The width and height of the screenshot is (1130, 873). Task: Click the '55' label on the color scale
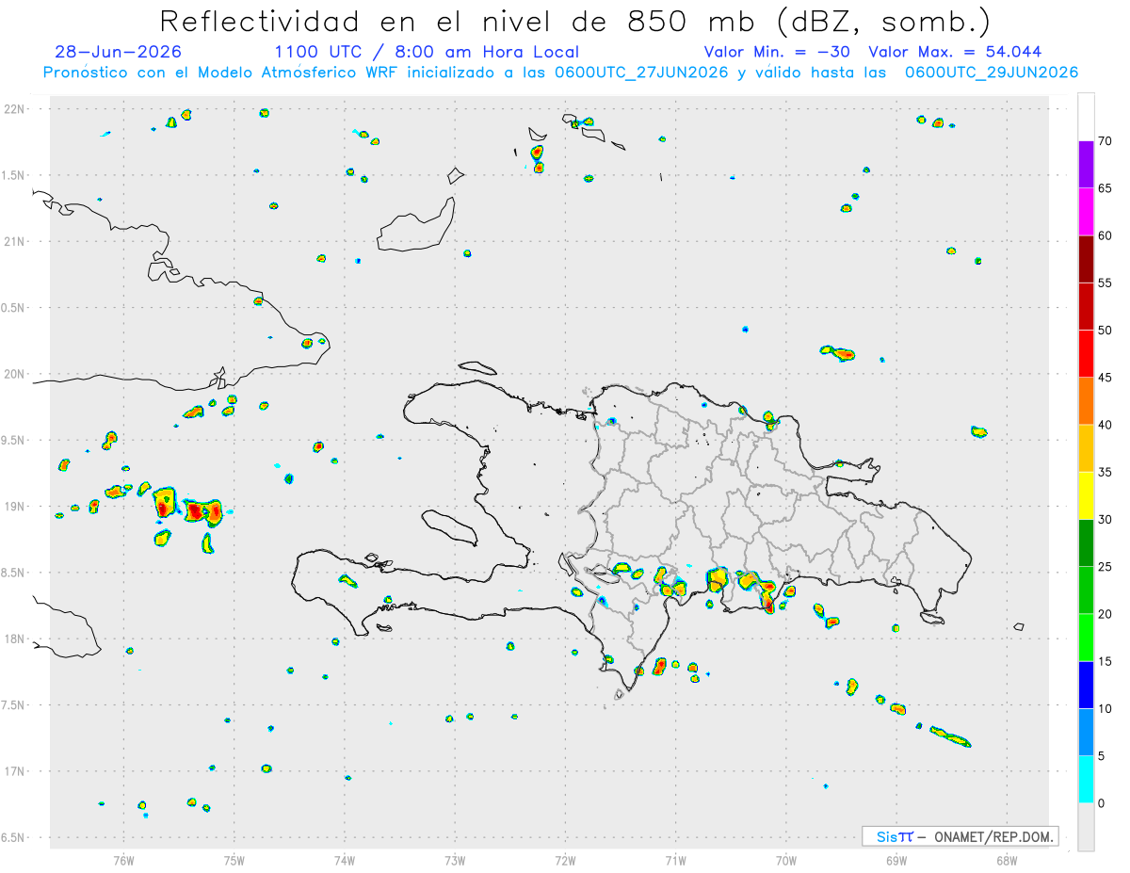1106,283
